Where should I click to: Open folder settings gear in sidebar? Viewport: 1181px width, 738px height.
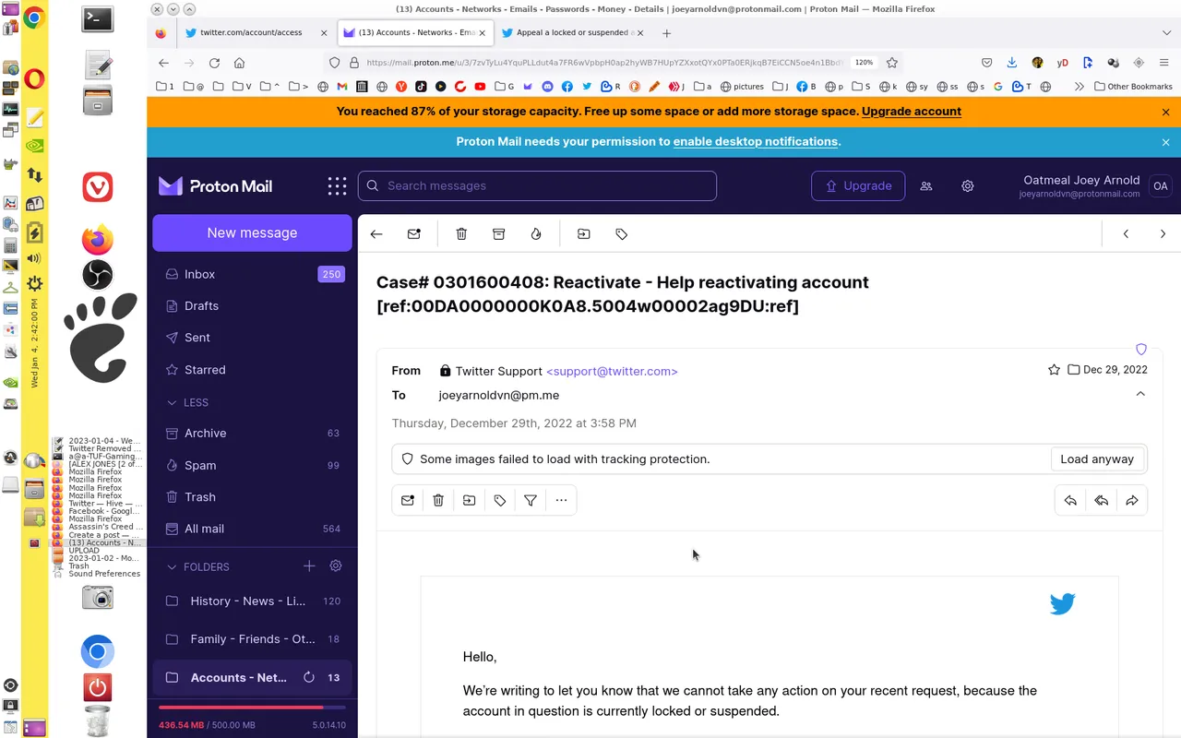click(336, 565)
